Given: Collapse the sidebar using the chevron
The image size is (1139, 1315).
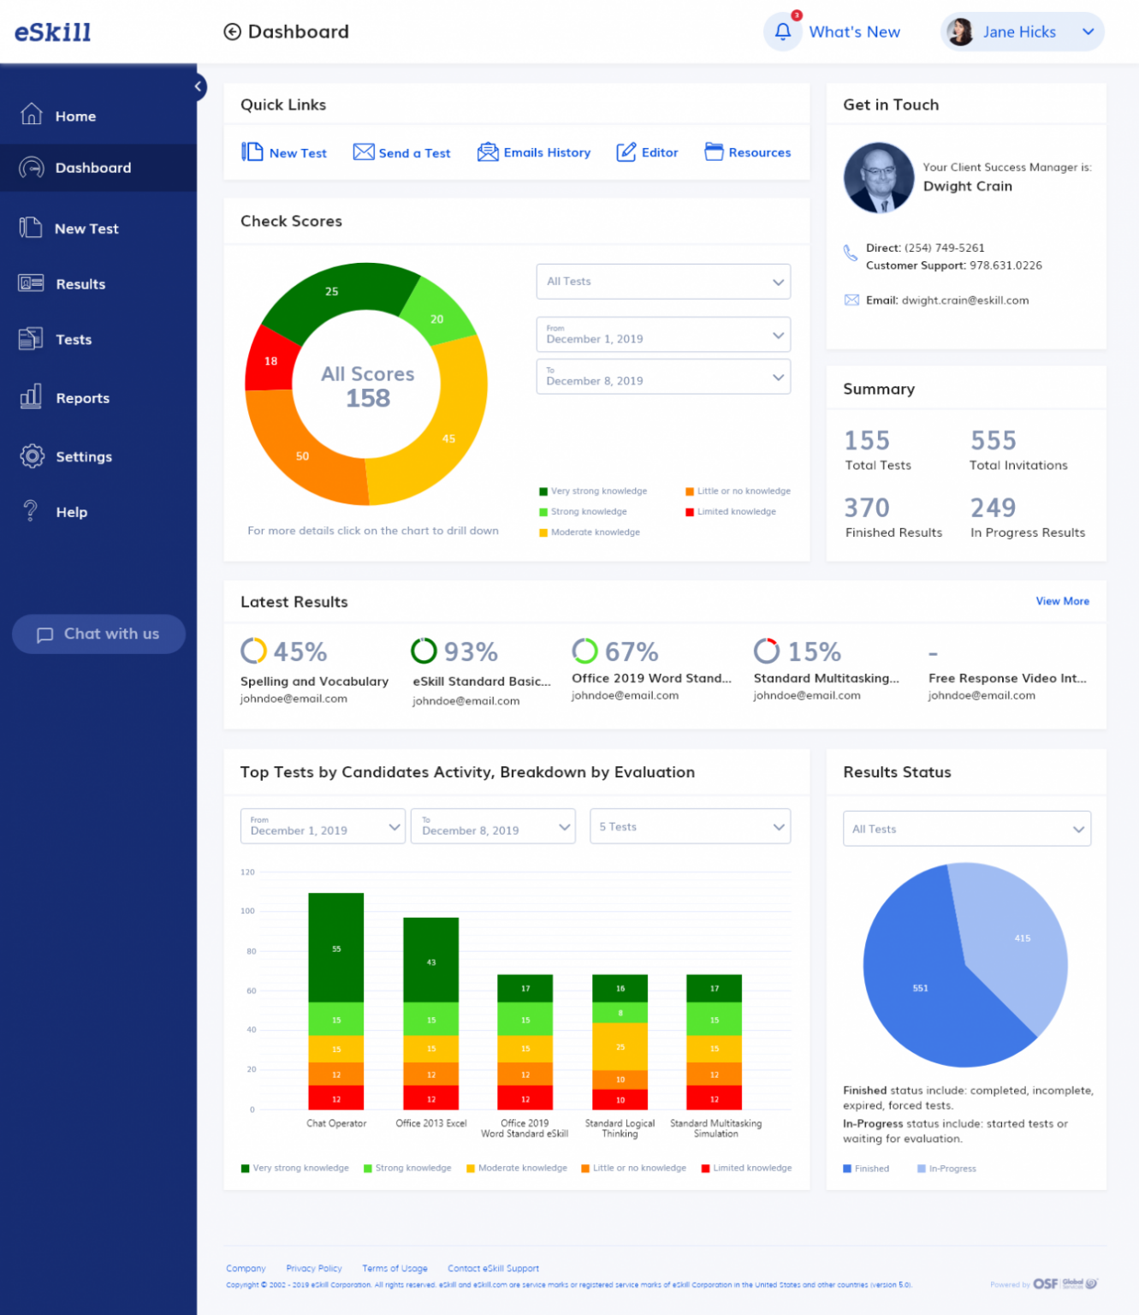Looking at the screenshot, I should tap(198, 86).
